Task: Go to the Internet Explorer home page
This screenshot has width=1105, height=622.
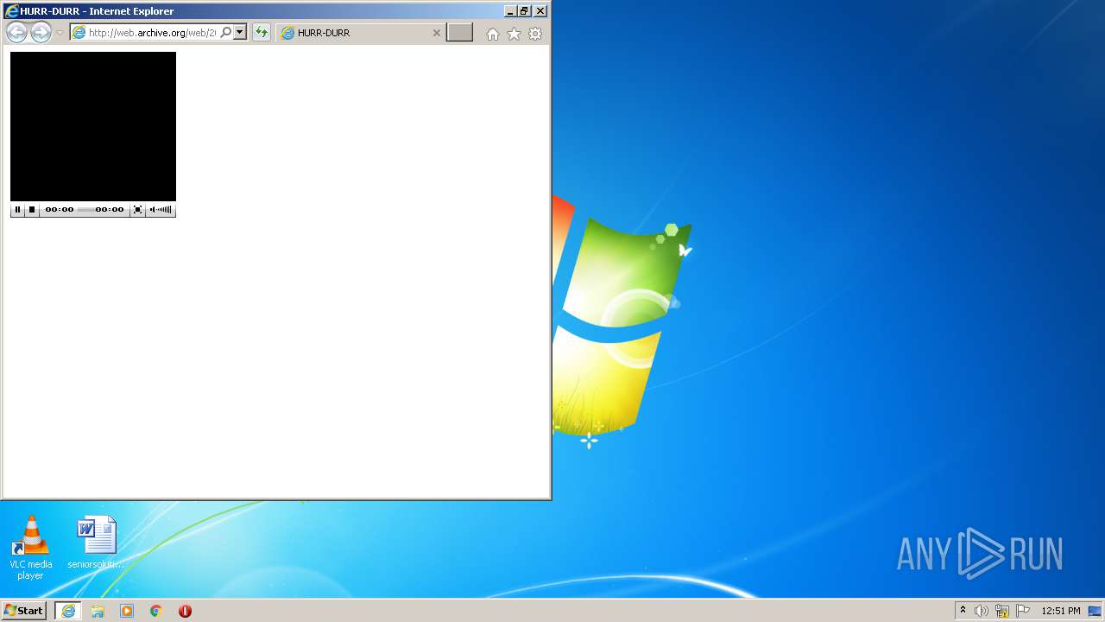Action: tap(493, 34)
